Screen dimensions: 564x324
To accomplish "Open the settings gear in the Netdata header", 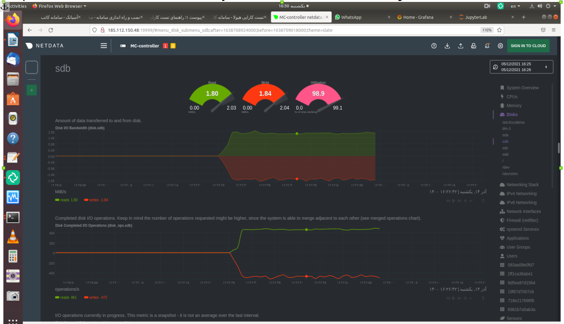I will point(500,46).
